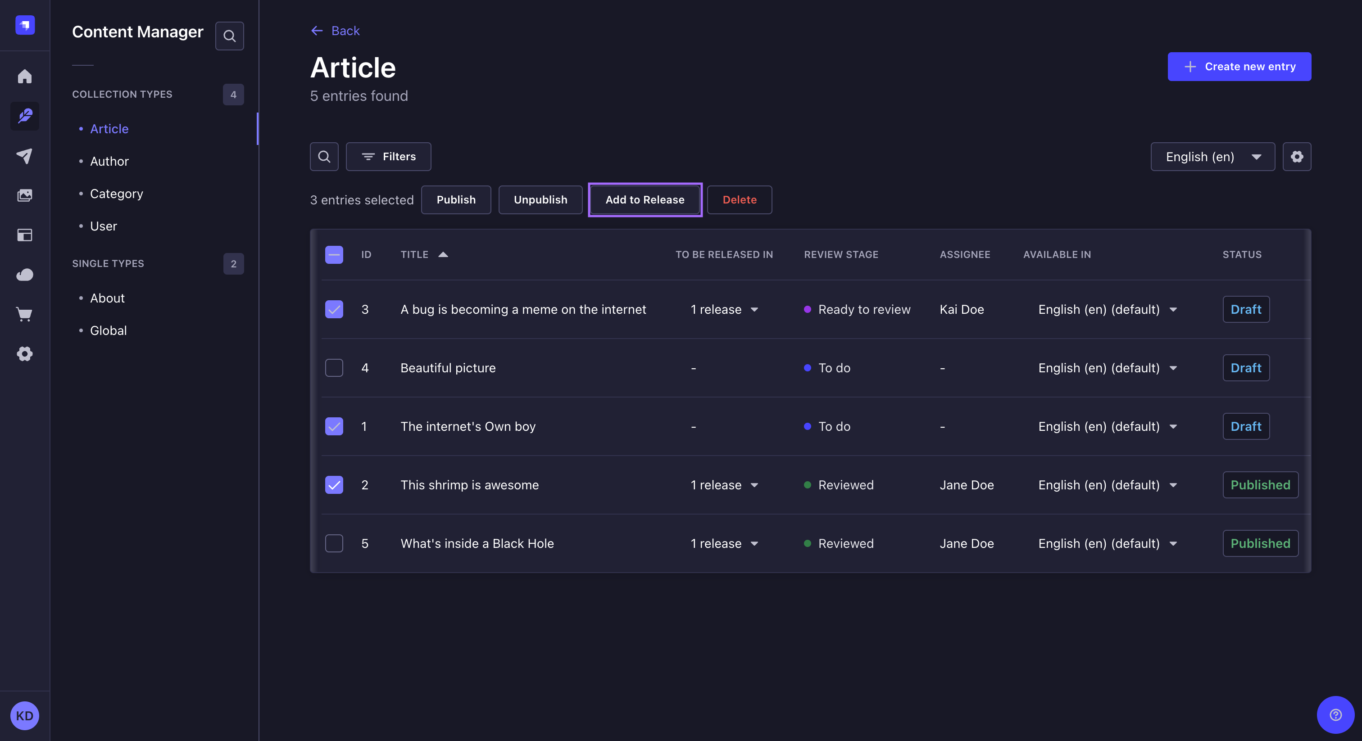Open the Deploy cloud icon in the sidebar
This screenshot has width=1362, height=741.
[x=24, y=274]
